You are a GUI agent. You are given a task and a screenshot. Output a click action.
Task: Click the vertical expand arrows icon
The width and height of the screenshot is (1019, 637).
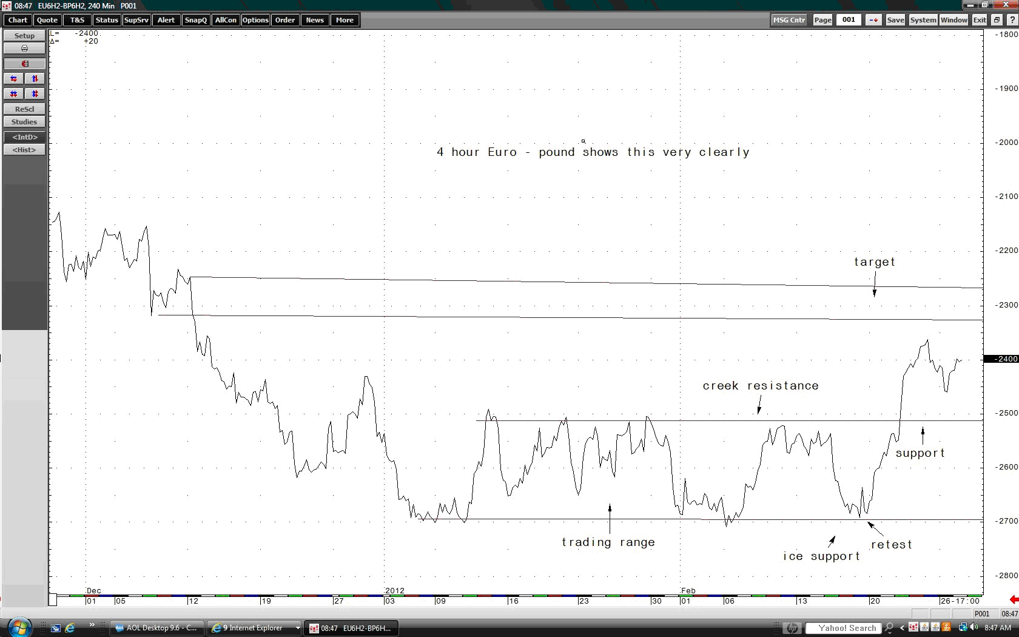(x=35, y=79)
